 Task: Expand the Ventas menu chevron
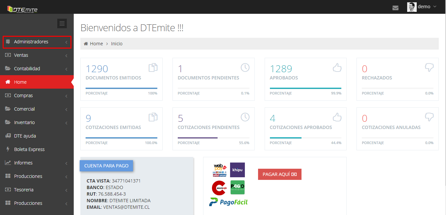[x=66, y=56]
